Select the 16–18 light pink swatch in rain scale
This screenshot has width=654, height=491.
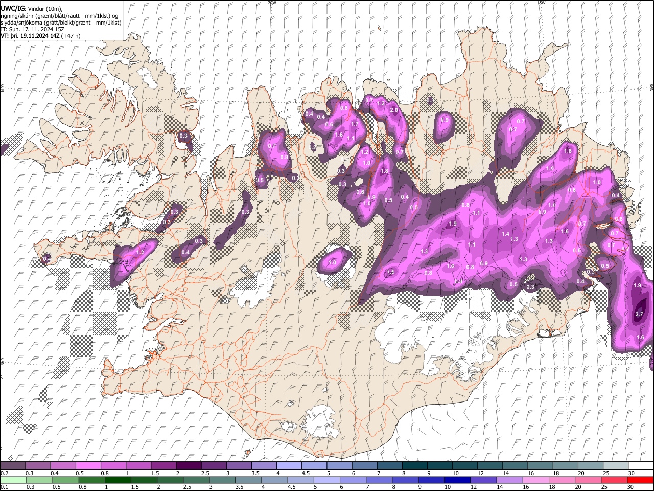(536, 480)
